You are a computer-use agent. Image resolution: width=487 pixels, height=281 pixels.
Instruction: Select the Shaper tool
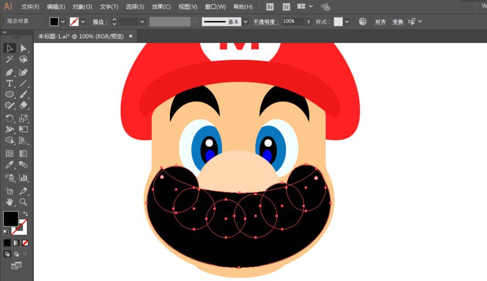pos(9,105)
